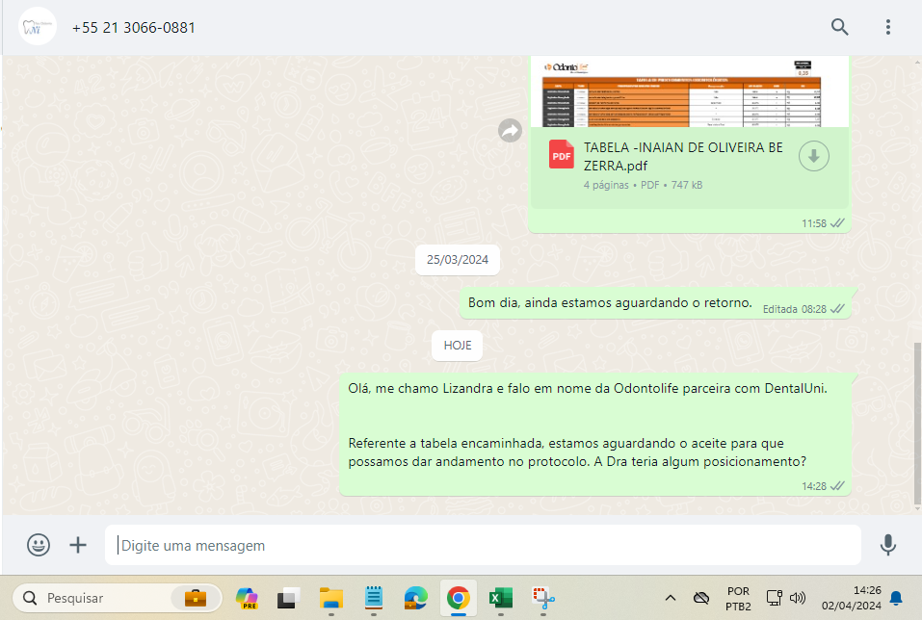Select the message 'Bom dia, ainda estamos aguardando o retorno.'

pos(610,303)
